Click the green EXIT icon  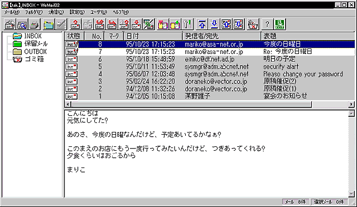click(279, 24)
